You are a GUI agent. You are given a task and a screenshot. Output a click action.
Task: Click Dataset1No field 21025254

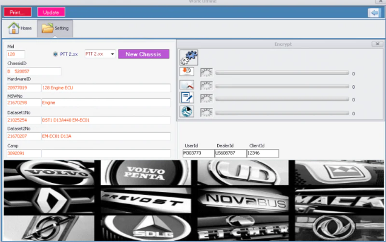[24, 120]
